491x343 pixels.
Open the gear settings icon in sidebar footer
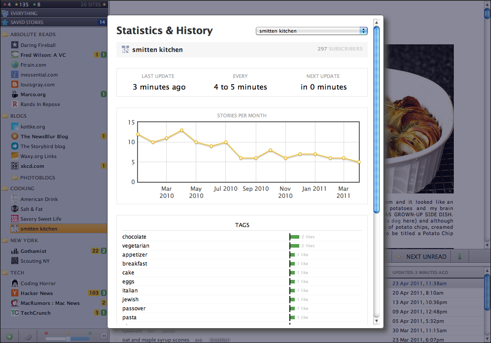pyautogui.click(x=28, y=336)
